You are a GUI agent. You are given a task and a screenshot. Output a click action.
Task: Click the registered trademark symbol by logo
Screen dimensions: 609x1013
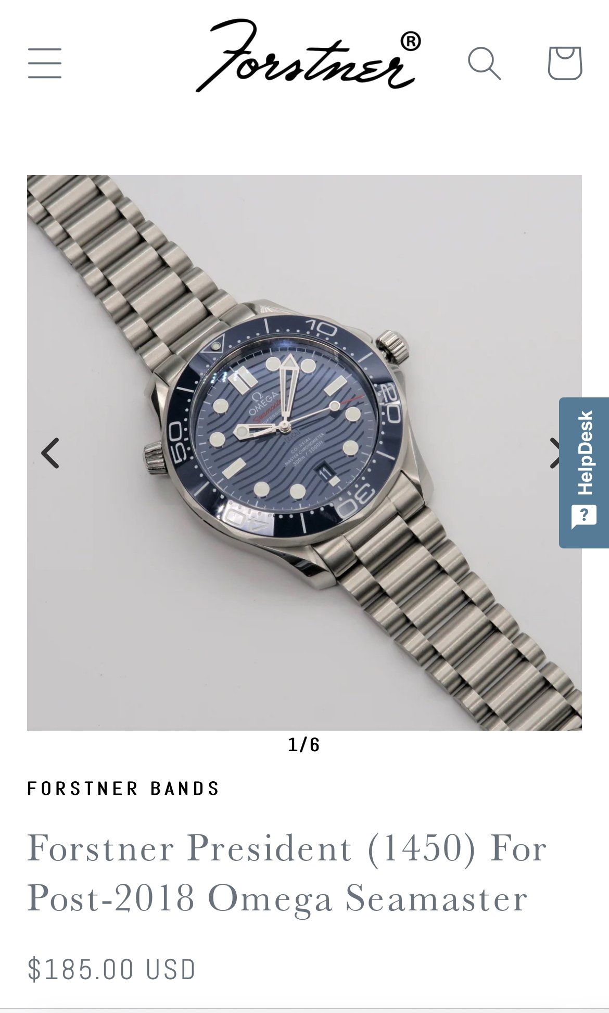[411, 41]
